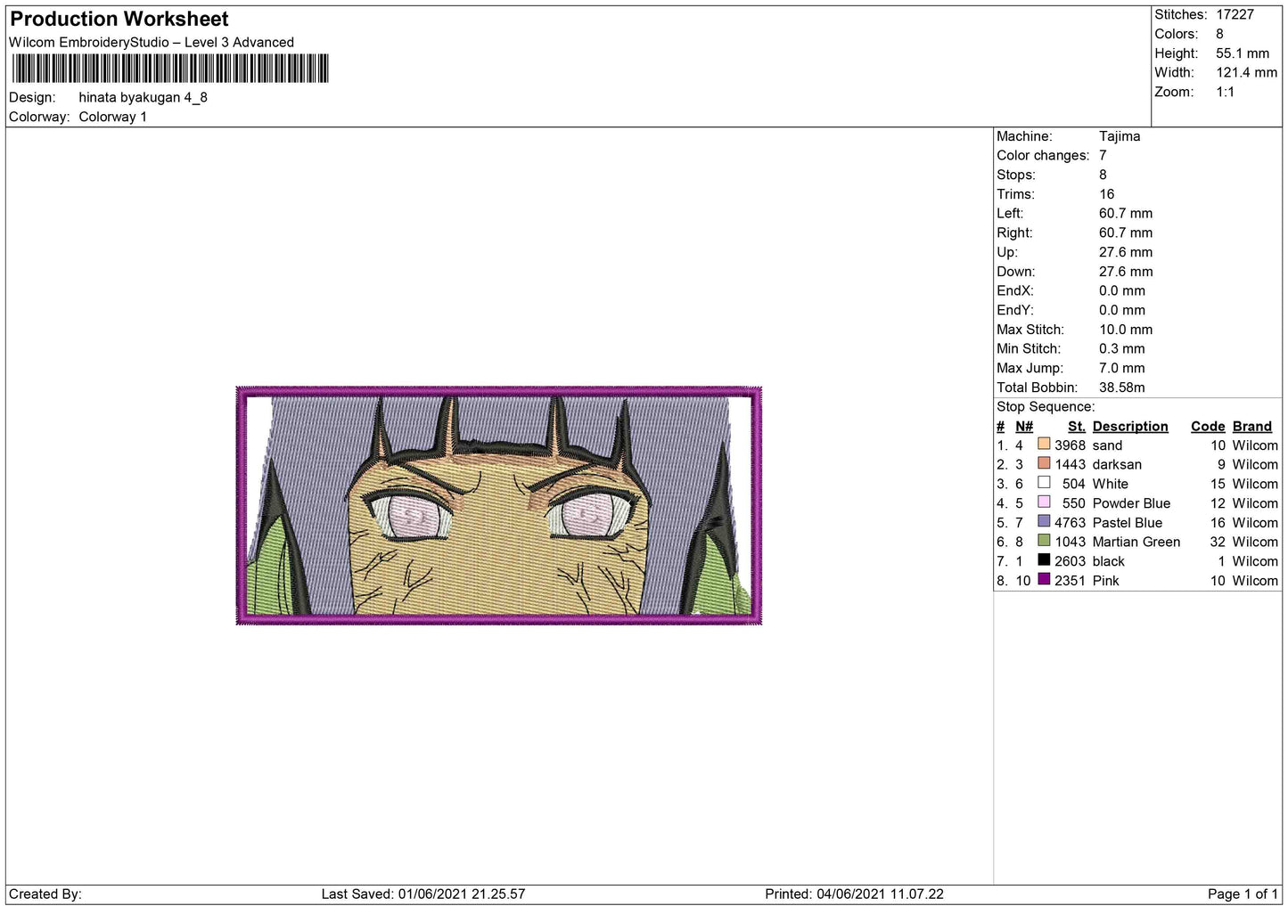Select "Wilcom EmbroideryStudio – Level 3 Advanced" text
The width and height of the screenshot is (1288, 906).
[x=152, y=42]
